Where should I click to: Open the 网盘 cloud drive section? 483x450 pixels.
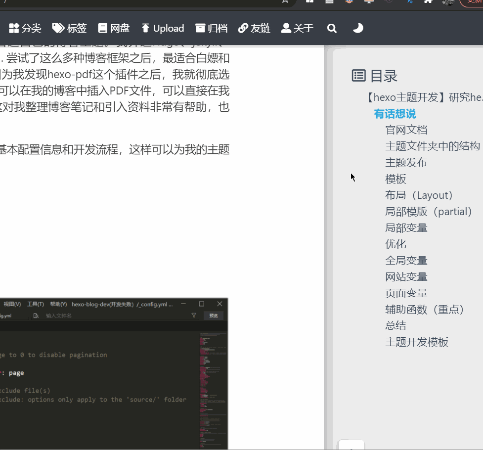coord(113,28)
